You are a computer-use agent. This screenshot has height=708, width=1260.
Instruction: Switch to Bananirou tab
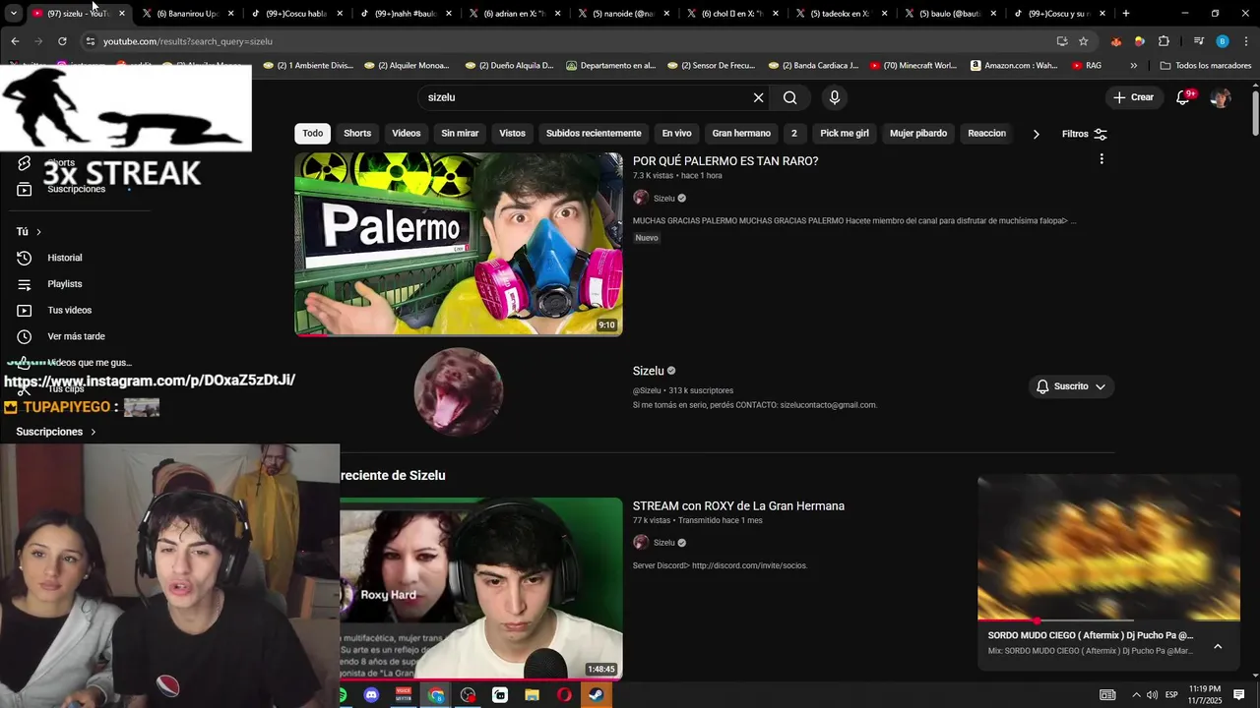pos(187,14)
